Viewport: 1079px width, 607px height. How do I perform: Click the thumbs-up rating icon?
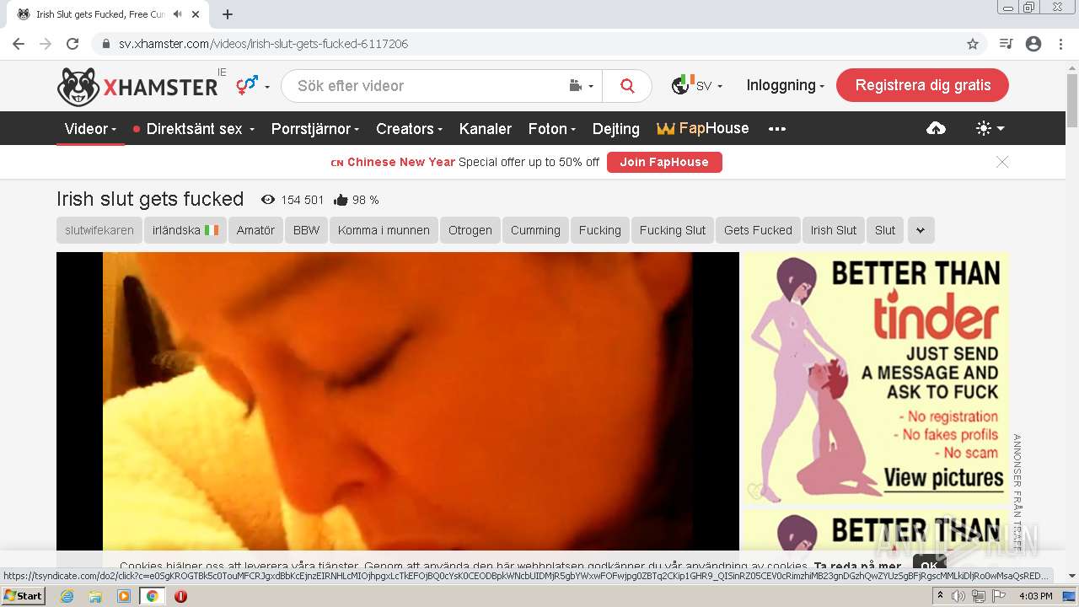point(341,200)
